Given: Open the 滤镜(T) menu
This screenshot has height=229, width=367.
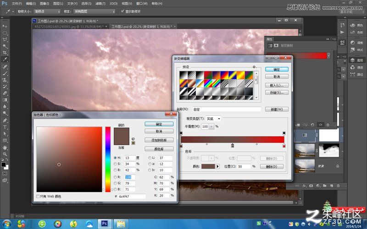Looking at the screenshot, I should point(100,4).
